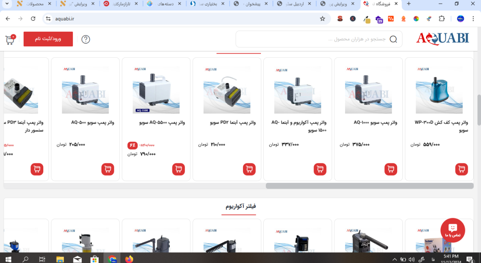This screenshot has height=263, width=481.
Task: View site information icon in address bar
Action: pyautogui.click(x=48, y=19)
